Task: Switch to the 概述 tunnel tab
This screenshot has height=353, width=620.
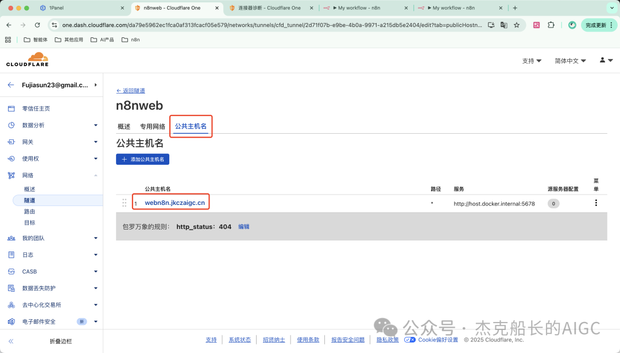Action: (x=124, y=126)
